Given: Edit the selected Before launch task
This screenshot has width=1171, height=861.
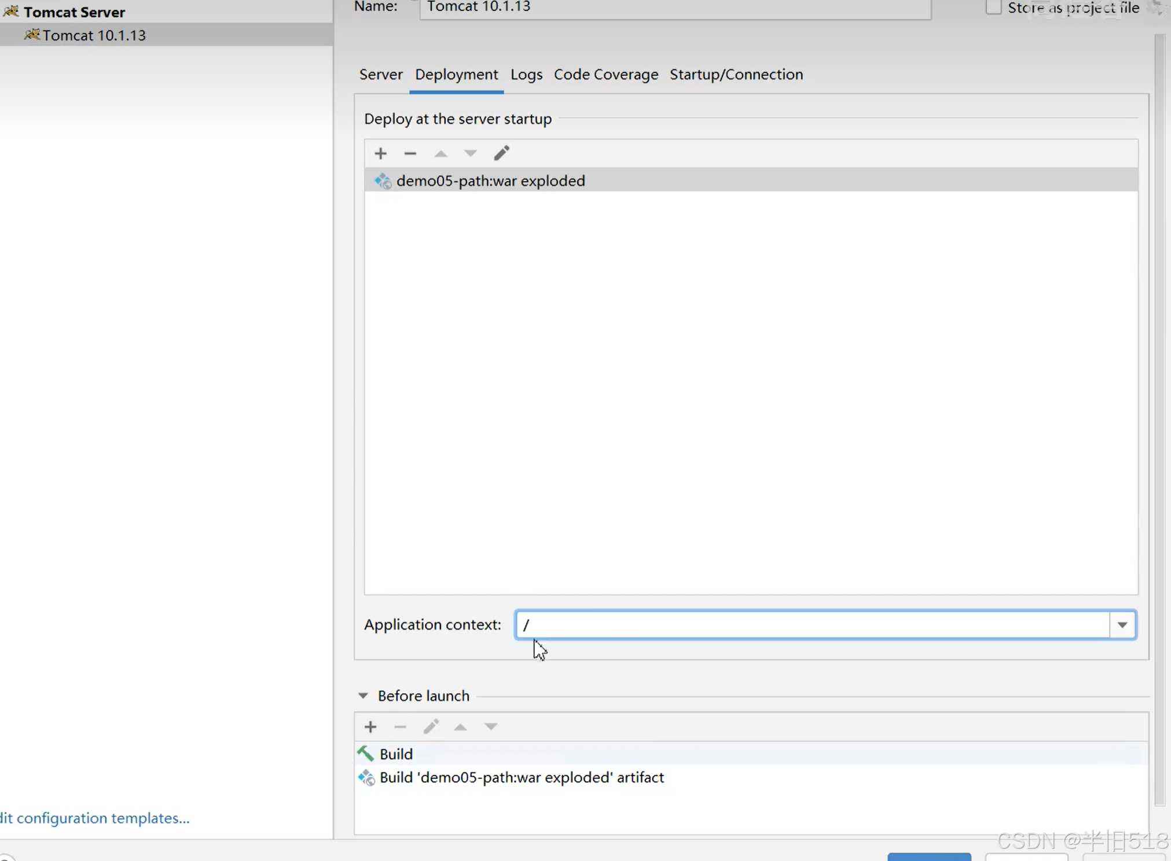Looking at the screenshot, I should coord(431,727).
